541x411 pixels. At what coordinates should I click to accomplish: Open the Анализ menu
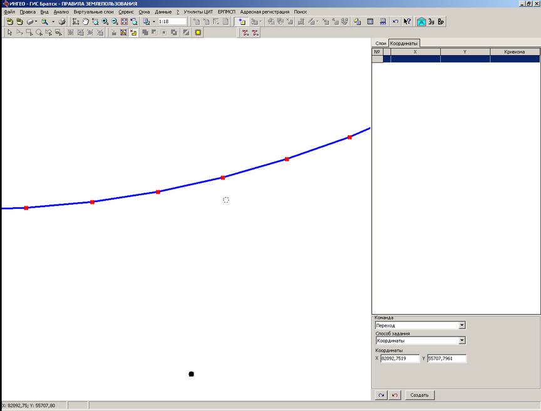[61, 12]
